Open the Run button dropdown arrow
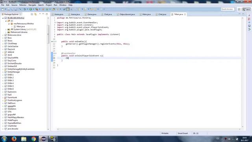Image resolution: width=252 pixels, height=142 pixels. (x=33, y=9)
